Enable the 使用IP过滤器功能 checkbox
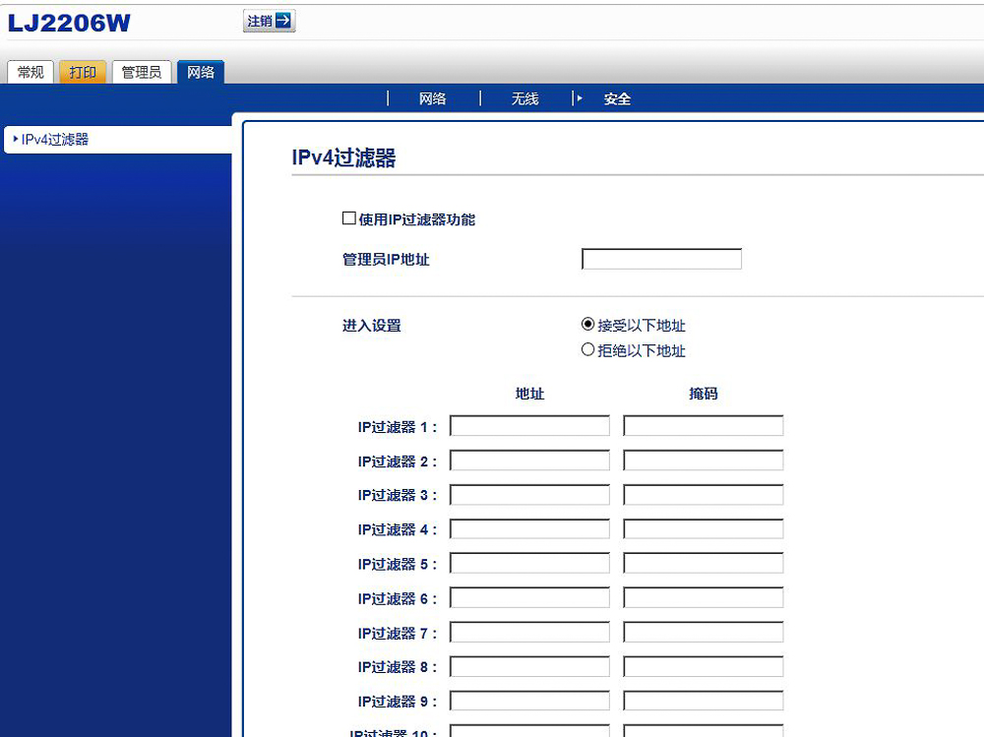Screen dimensions: 984x737 coord(348,217)
